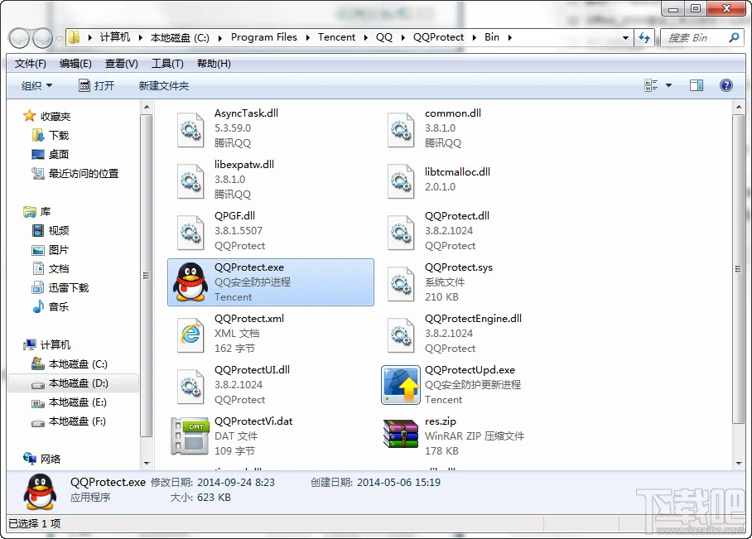Select the res.zip WinRAR archive icon
The width and height of the screenshot is (752, 539).
401,436
